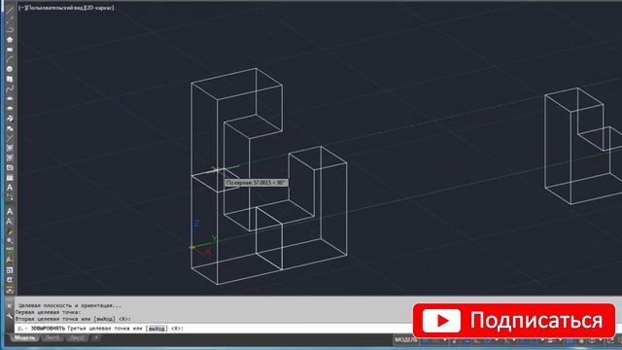The height and width of the screenshot is (350, 622).
Task: Select the Ellipse Arc tool
Action: tap(10, 109)
